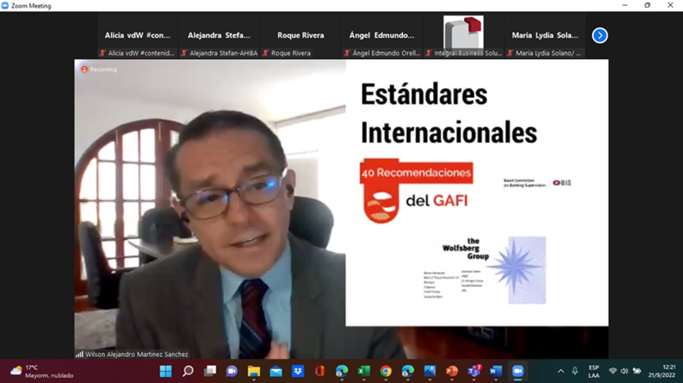The image size is (683, 383).
Task: Launch Excel from the taskbar
Action: point(364,371)
